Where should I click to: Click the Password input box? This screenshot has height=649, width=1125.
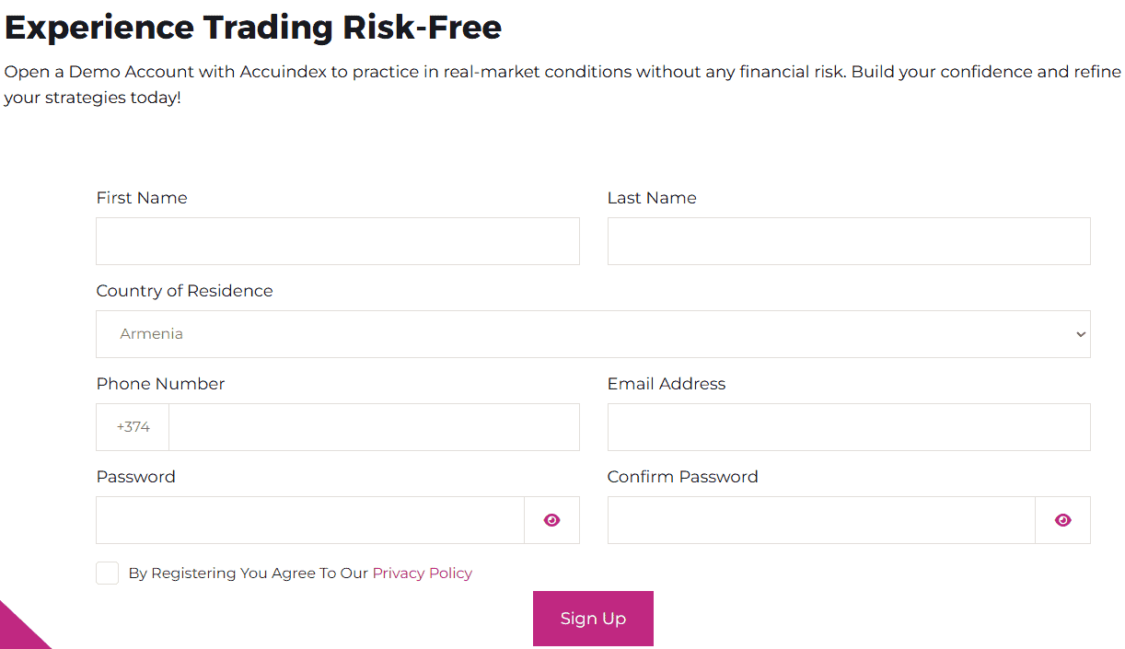click(309, 520)
